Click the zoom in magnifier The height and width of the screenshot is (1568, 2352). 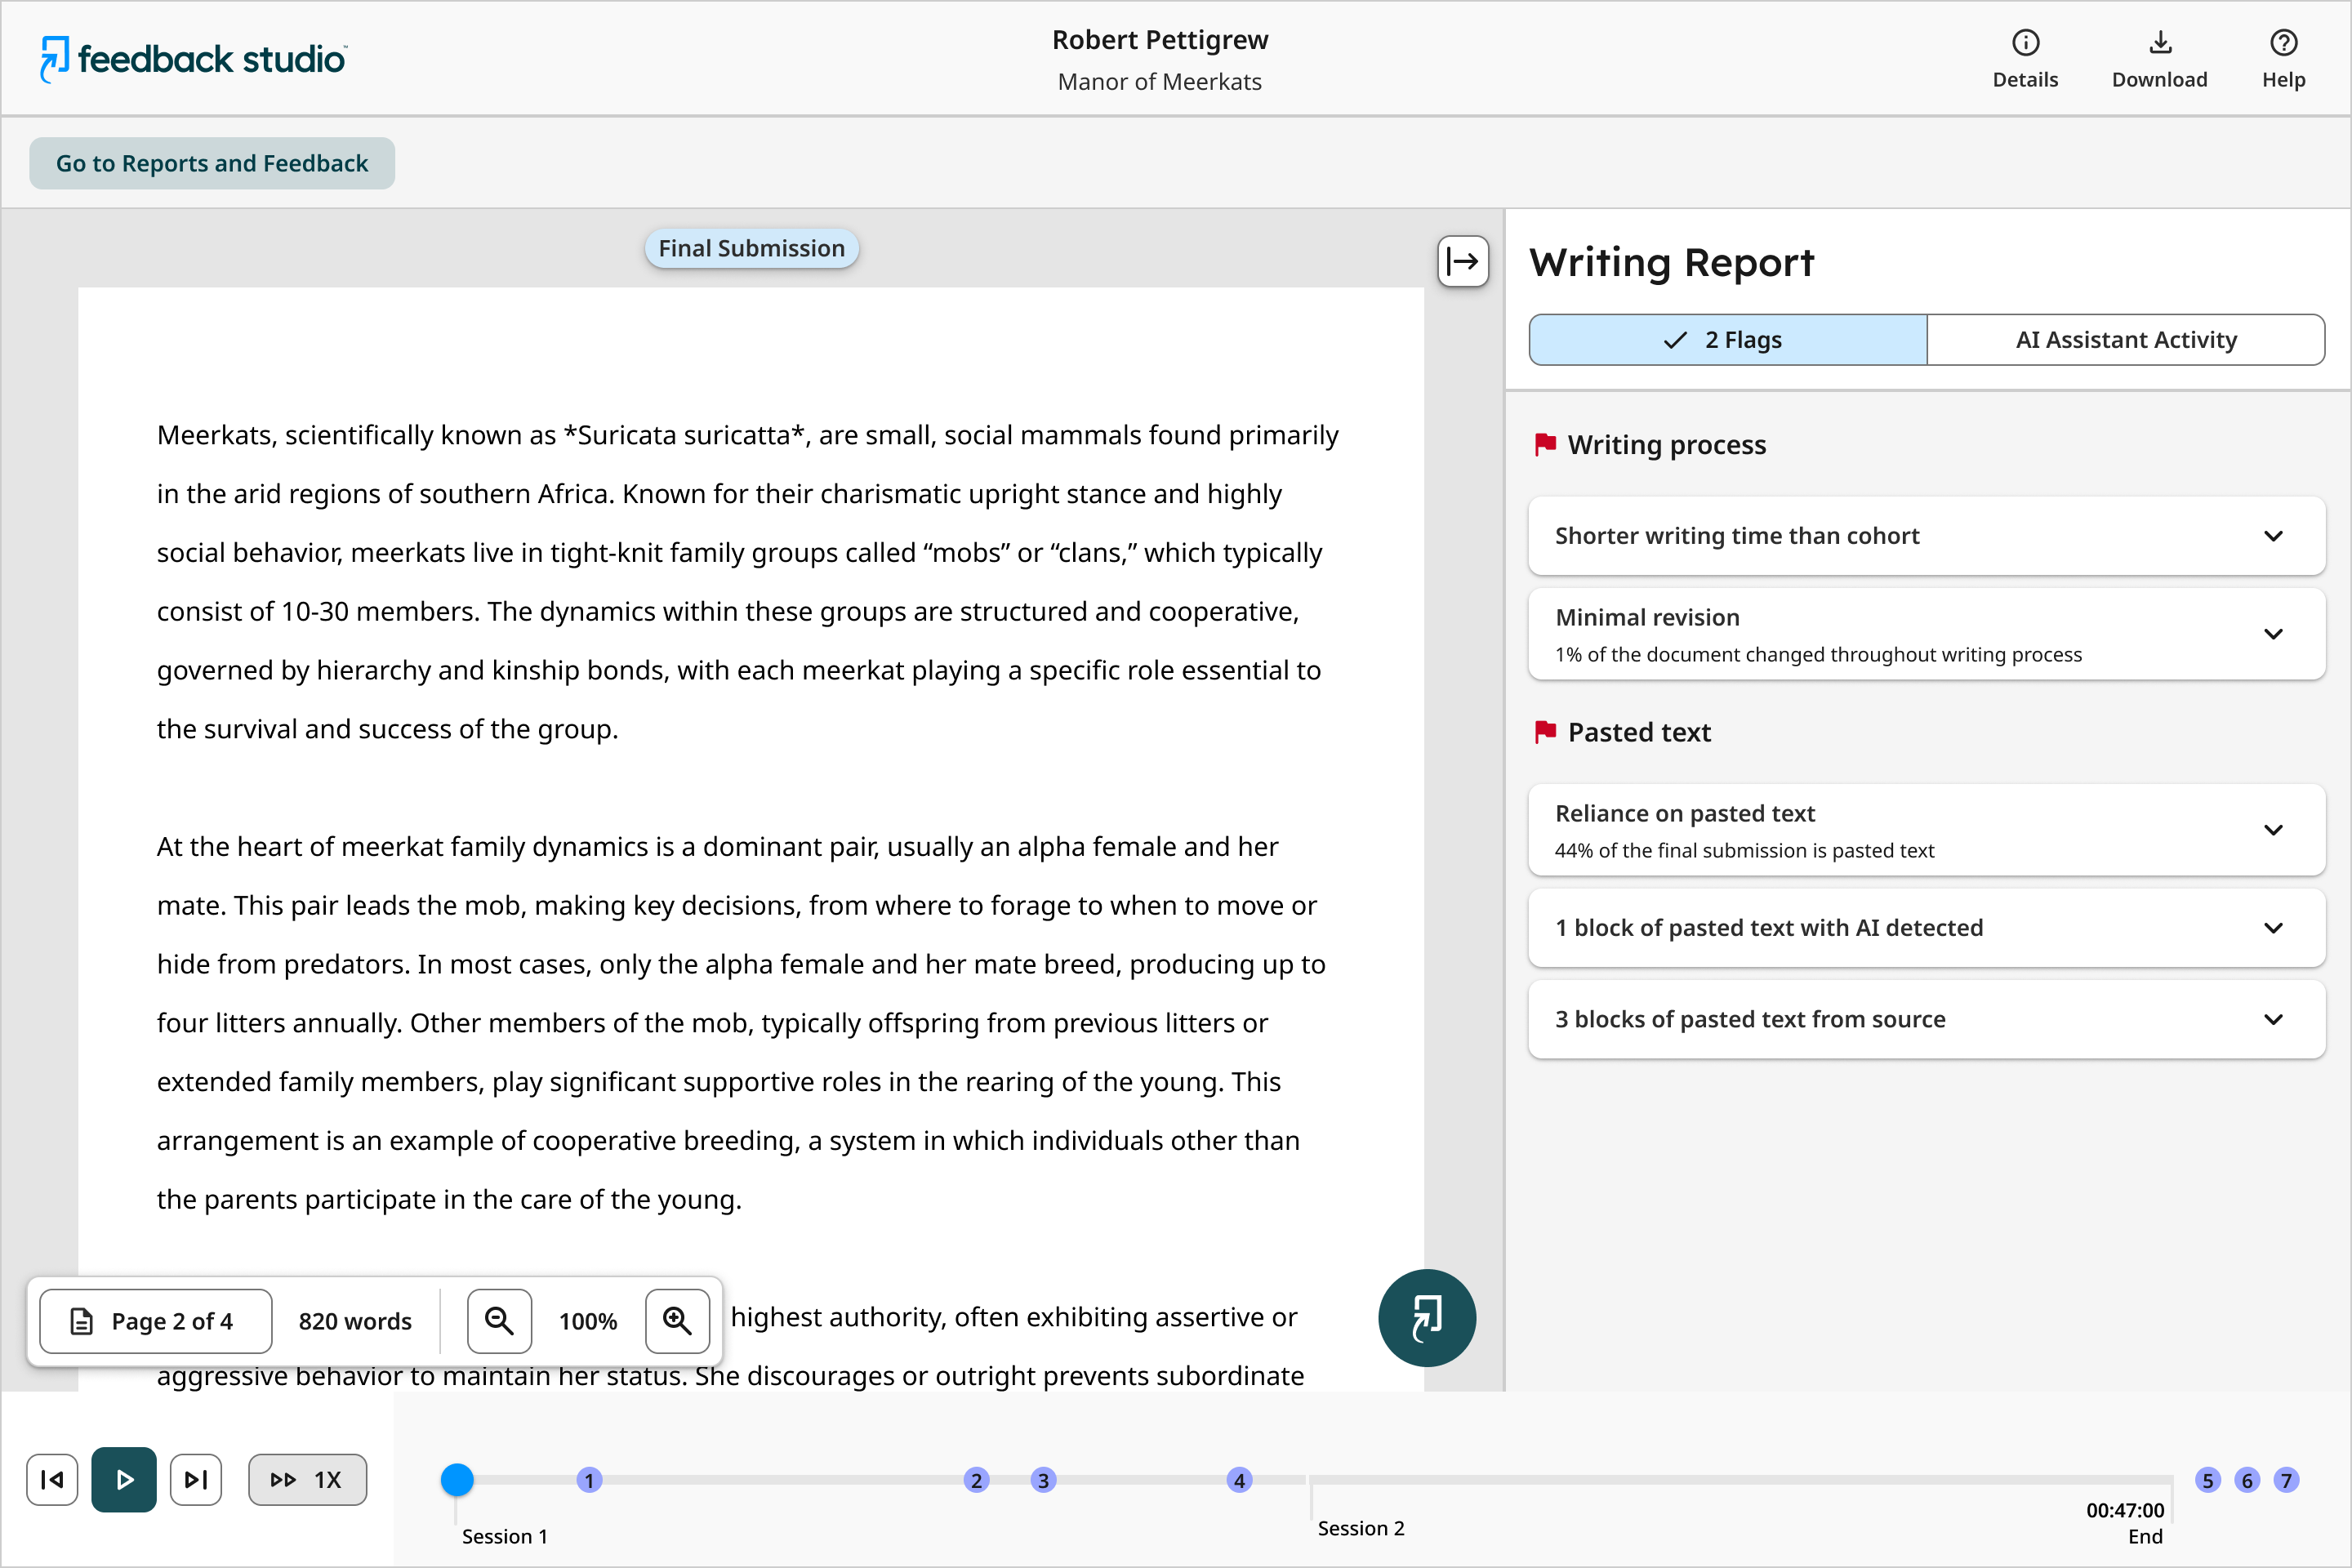pyautogui.click(x=677, y=1321)
